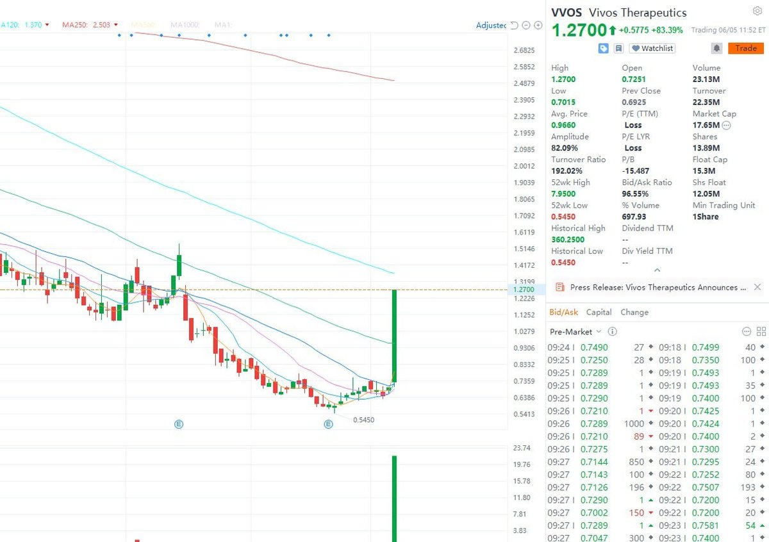The height and width of the screenshot is (542, 769).
Task: Zoom in chart with the plus icon
Action: click(x=538, y=25)
